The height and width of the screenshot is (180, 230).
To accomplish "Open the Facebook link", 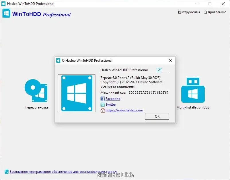I will pos(113,99).
